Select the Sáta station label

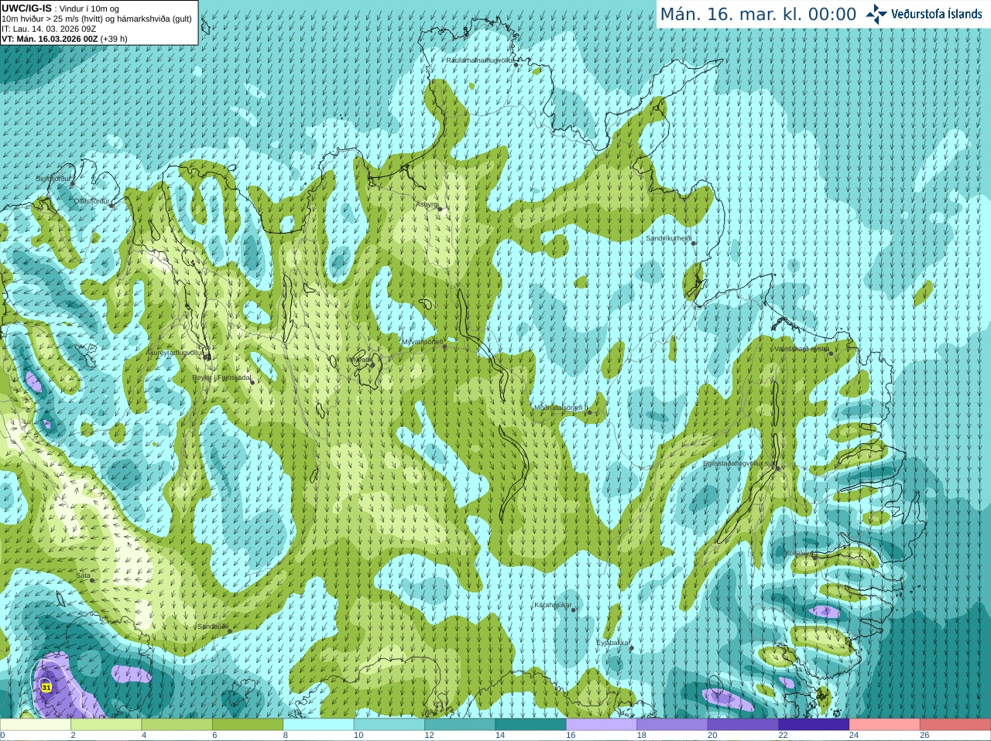[x=84, y=575]
